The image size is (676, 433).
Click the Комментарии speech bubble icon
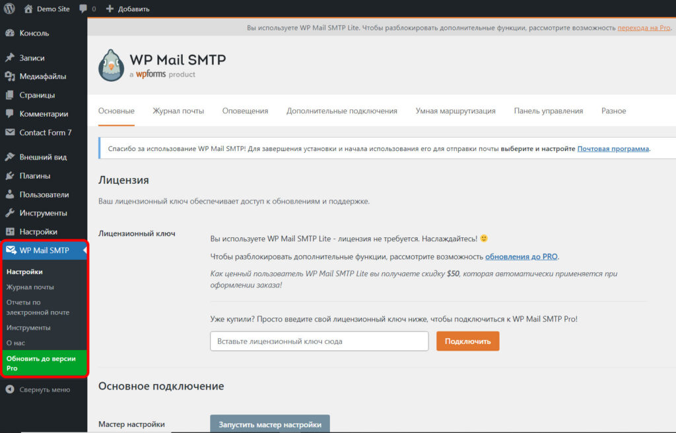click(10, 113)
